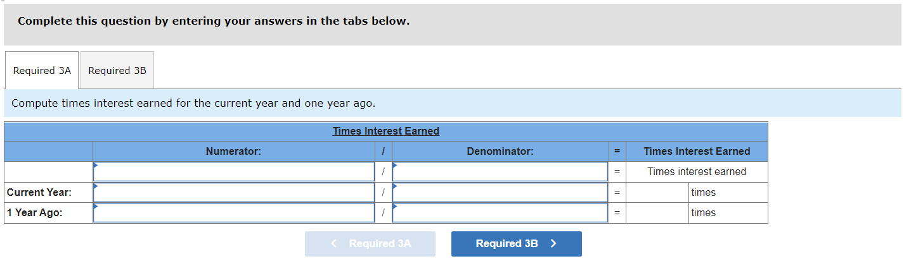Open the Current Year denominator dropdown cell
The height and width of the screenshot is (261, 904).
point(500,192)
